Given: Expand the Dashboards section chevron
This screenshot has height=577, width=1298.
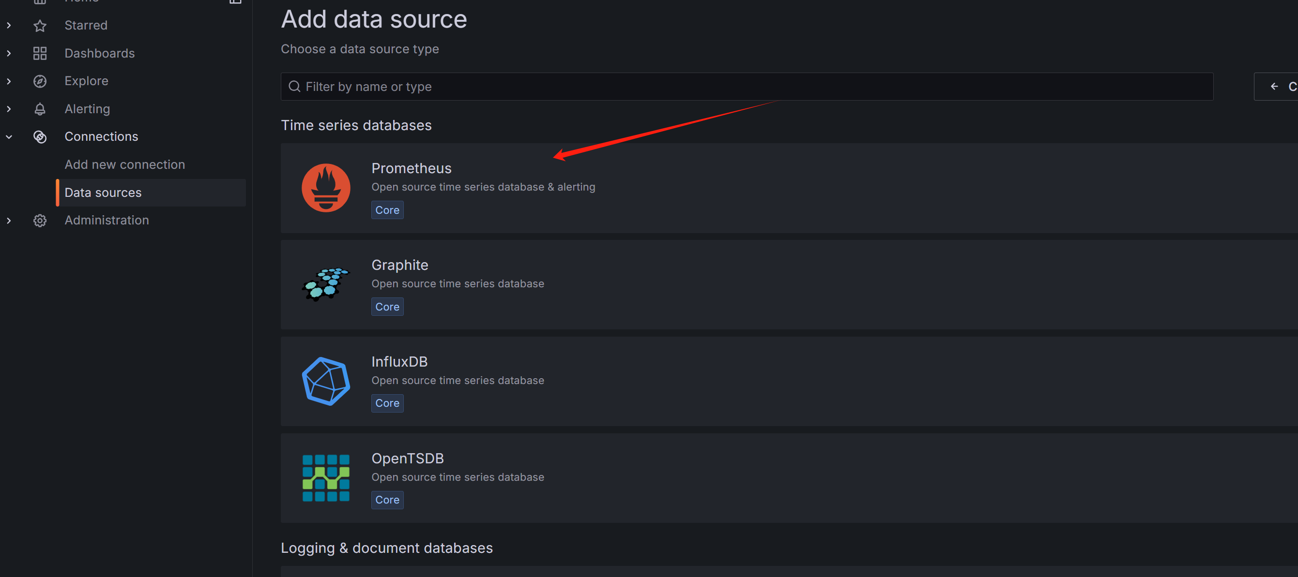Looking at the screenshot, I should pos(9,53).
